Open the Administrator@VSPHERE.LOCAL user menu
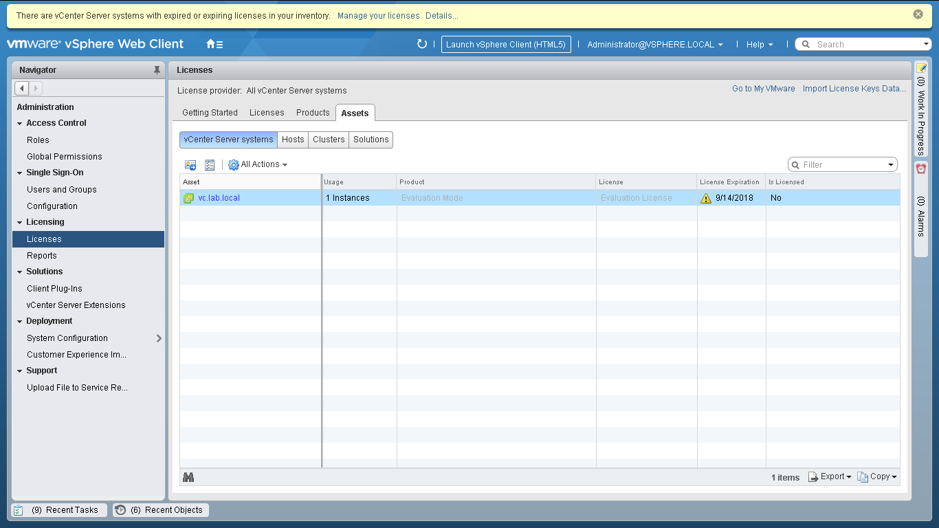Screen dimensions: 939x528 pyautogui.click(x=654, y=44)
